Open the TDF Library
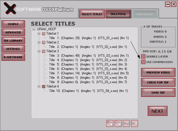 click(13, 41)
